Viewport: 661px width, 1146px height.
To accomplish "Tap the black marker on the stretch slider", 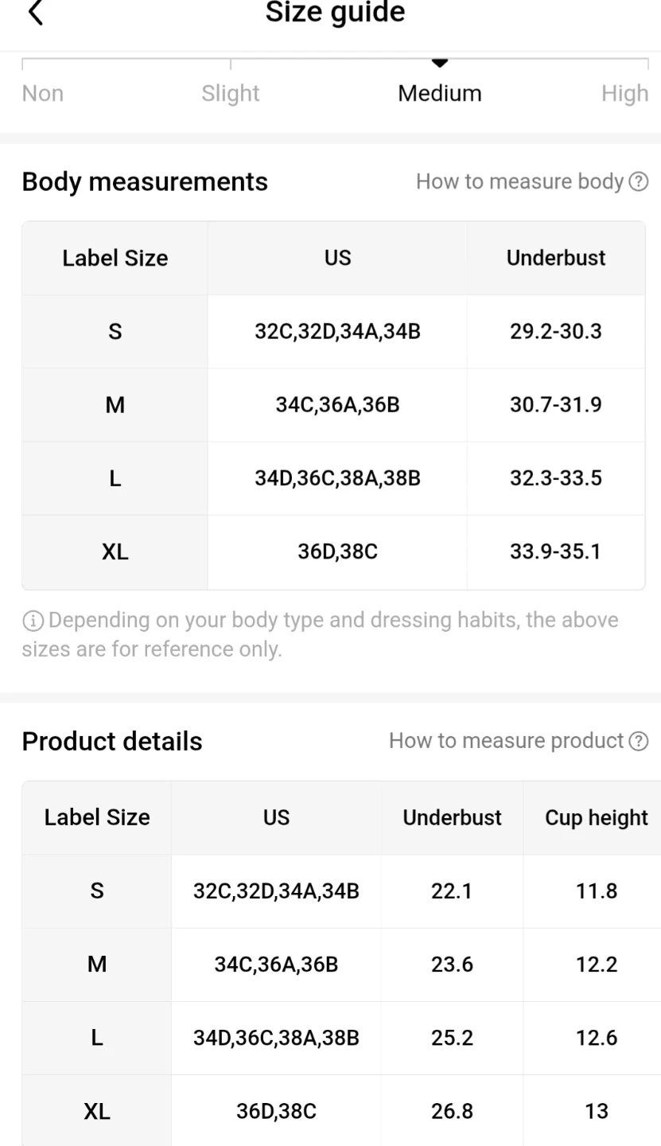I will tap(439, 63).
